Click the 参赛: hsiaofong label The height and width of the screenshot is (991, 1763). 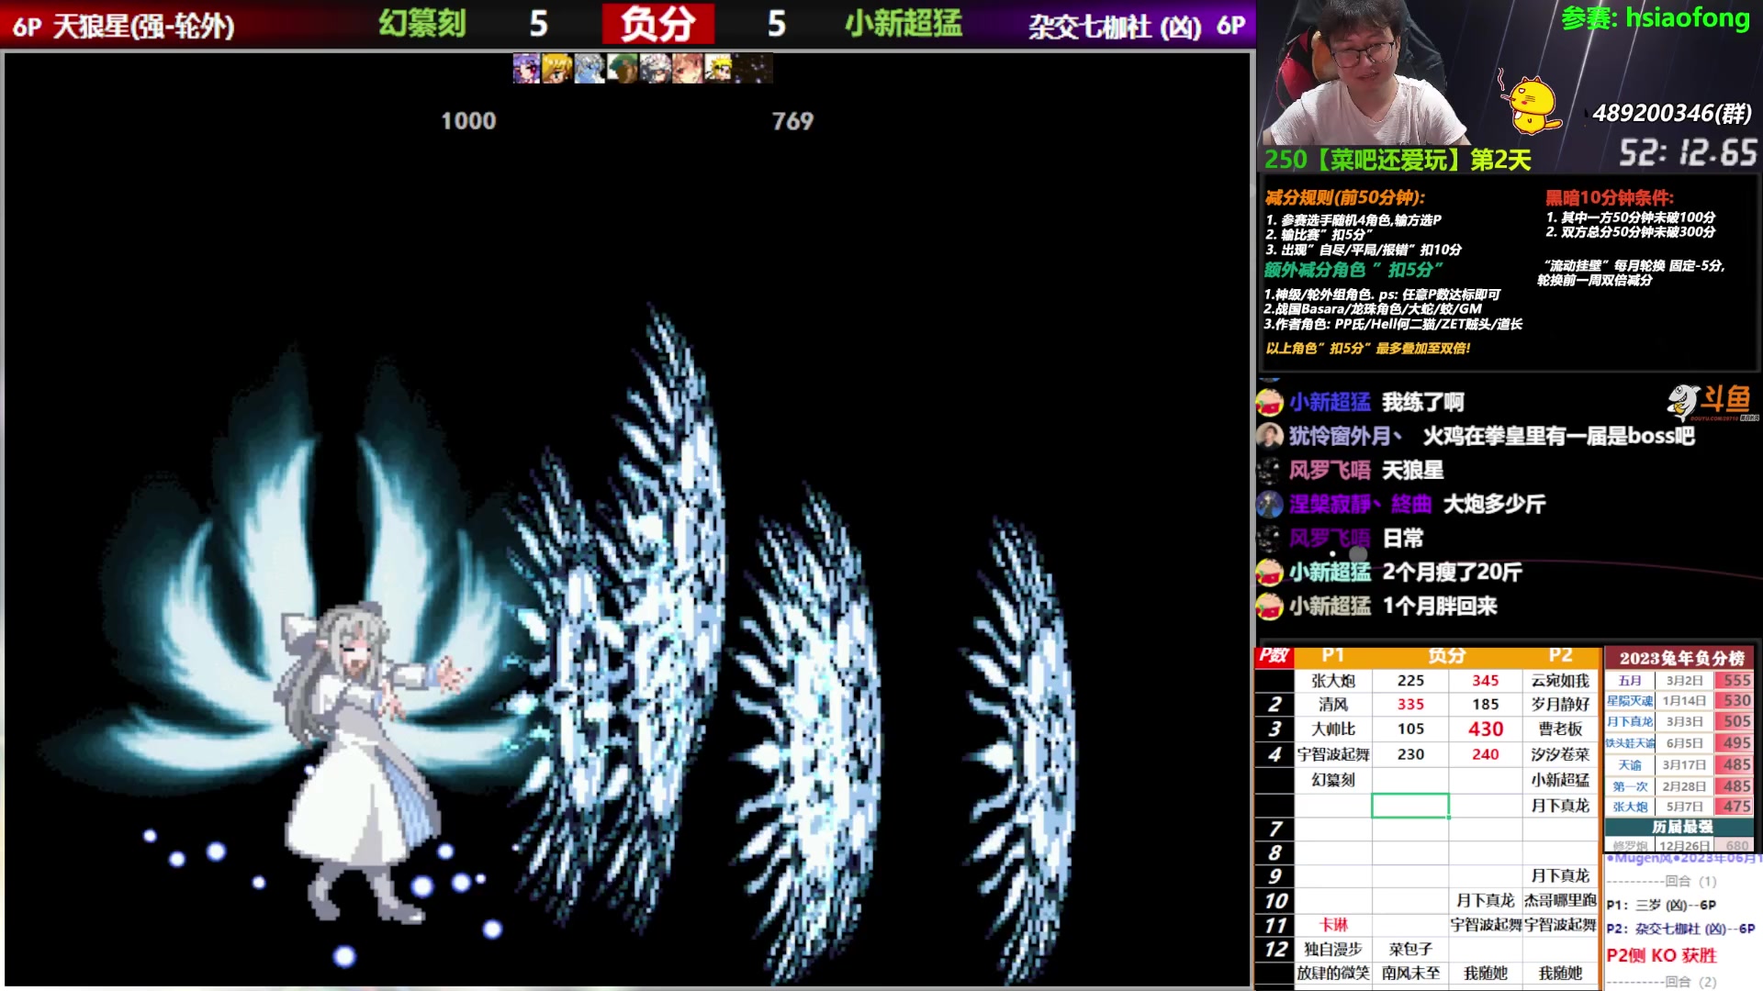coord(1656,17)
